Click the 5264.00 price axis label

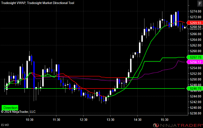(x=196, y=40)
